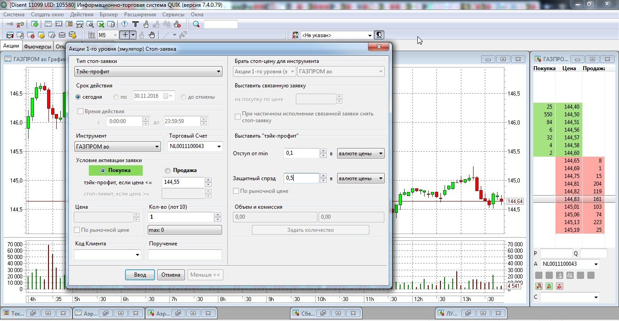Click the green plus create-window icon
This screenshot has width=619, height=321.
click(x=34, y=24)
